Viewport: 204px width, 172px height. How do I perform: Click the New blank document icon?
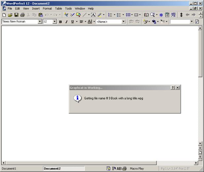[x=4, y=15]
